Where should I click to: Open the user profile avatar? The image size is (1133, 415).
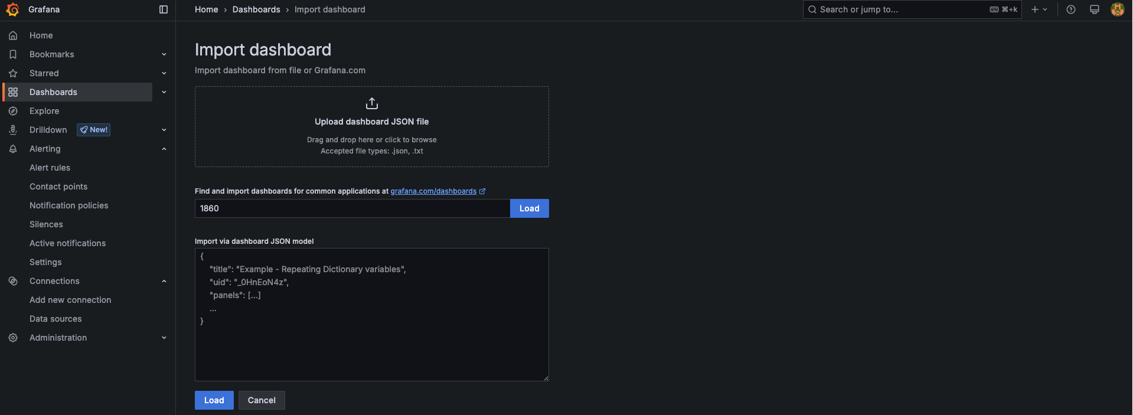pyautogui.click(x=1118, y=9)
